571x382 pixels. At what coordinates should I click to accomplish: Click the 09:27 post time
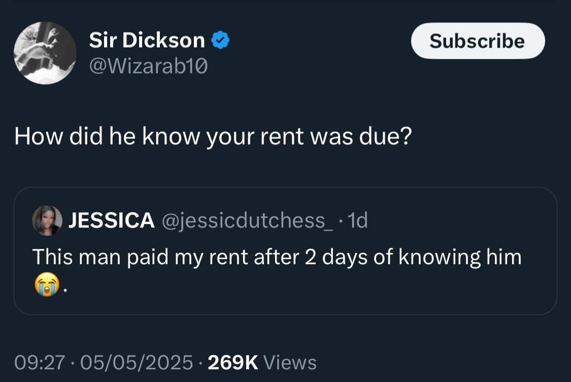click(x=40, y=362)
